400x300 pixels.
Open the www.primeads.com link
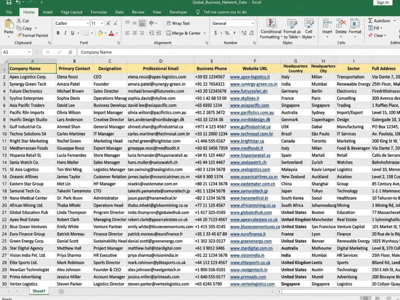click(x=248, y=277)
